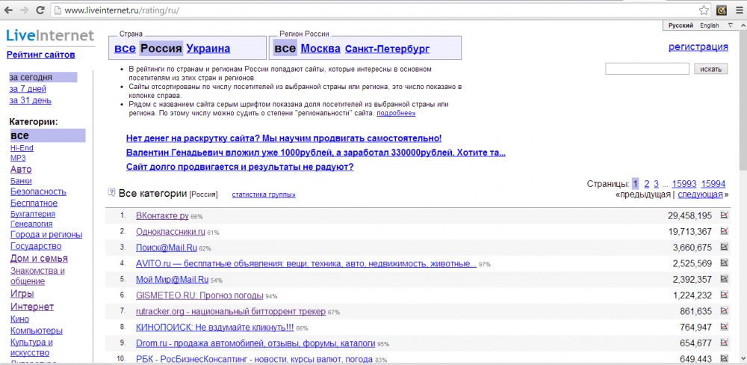Open the Игры category
Viewport: 747px width, 365px height.
[x=22, y=293]
